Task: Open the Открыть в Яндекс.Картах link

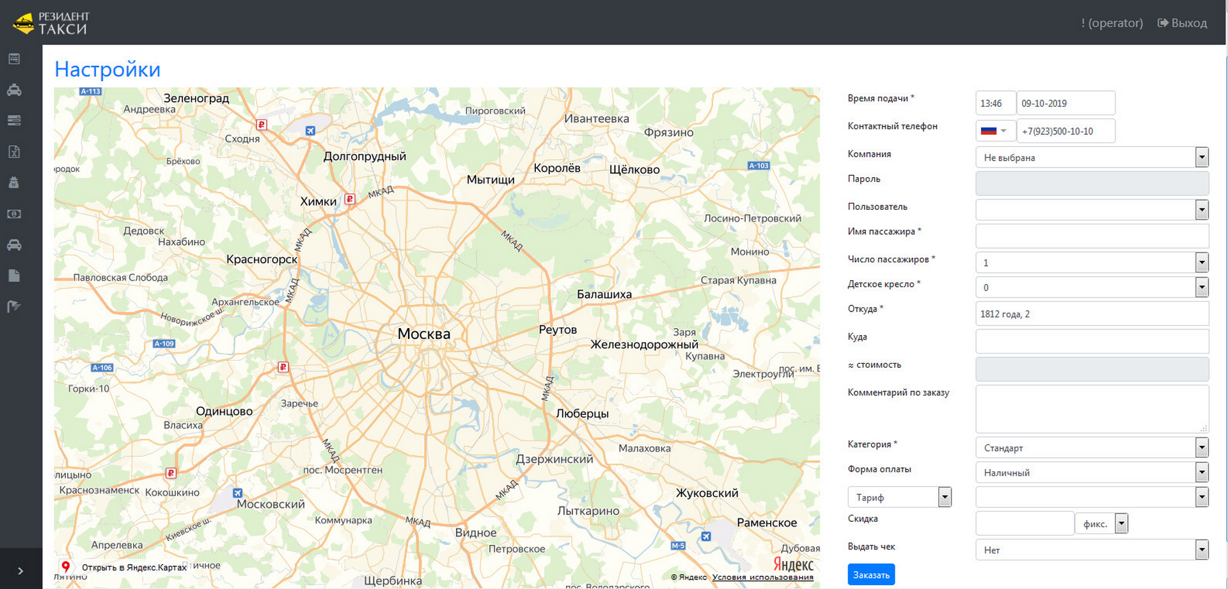Action: tap(134, 567)
